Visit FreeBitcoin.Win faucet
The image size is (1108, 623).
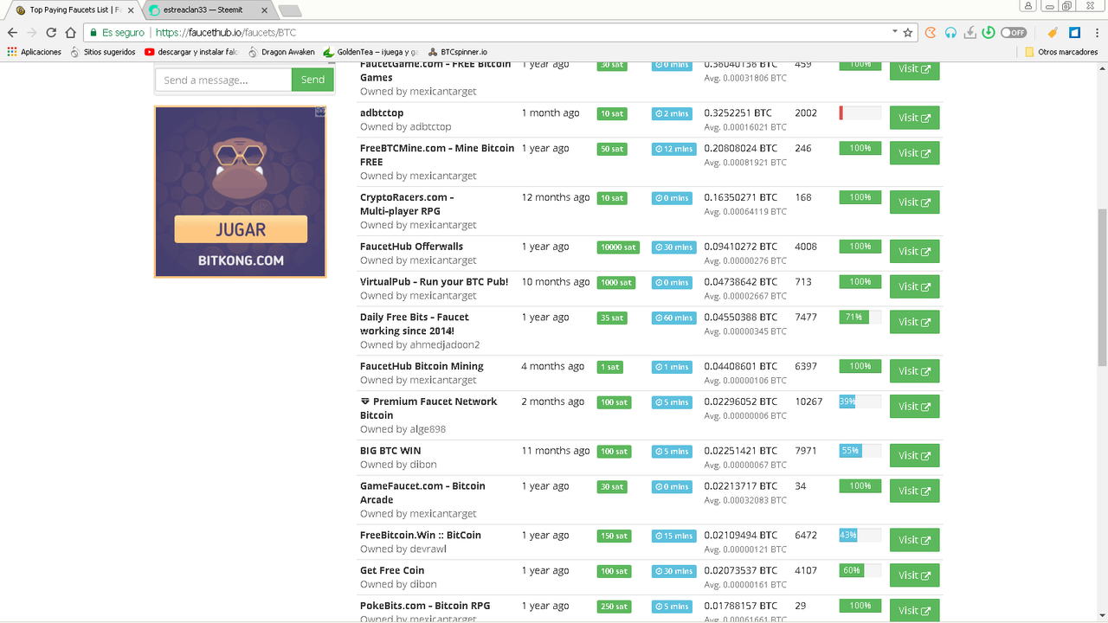[x=914, y=540]
